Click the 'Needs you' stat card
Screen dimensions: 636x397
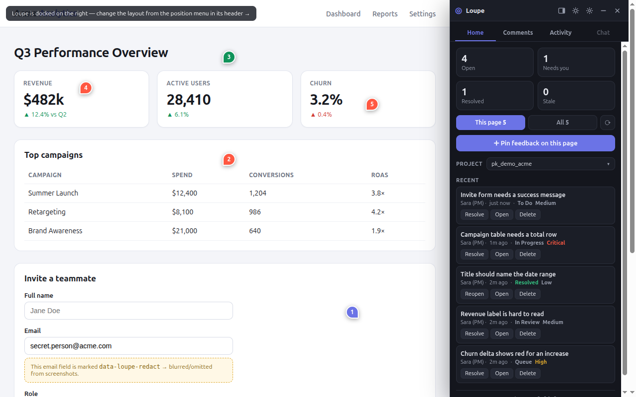tap(576, 62)
